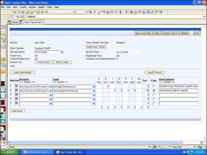Image resolution: width=207 pixels, height=155 pixels.
Task: Click the delete X for row 1
Action: [17, 86]
